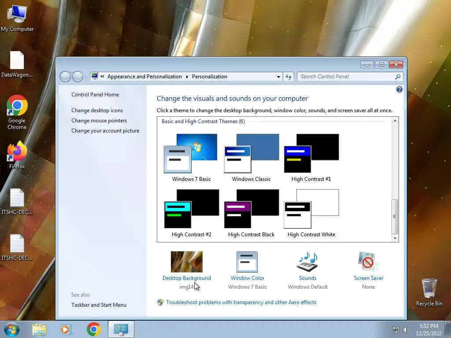Select the Recycle Bin desktop icon
This screenshot has height=338, width=451.
coord(429,292)
